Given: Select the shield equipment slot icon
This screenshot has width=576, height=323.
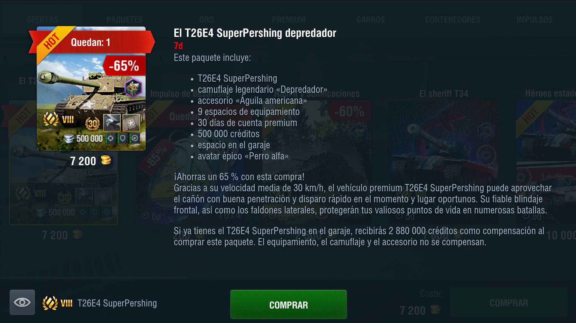Looking at the screenshot, I should tap(122, 138).
